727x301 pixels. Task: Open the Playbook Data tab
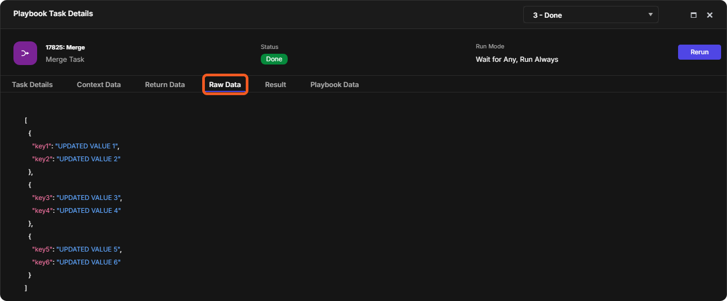[334, 84]
